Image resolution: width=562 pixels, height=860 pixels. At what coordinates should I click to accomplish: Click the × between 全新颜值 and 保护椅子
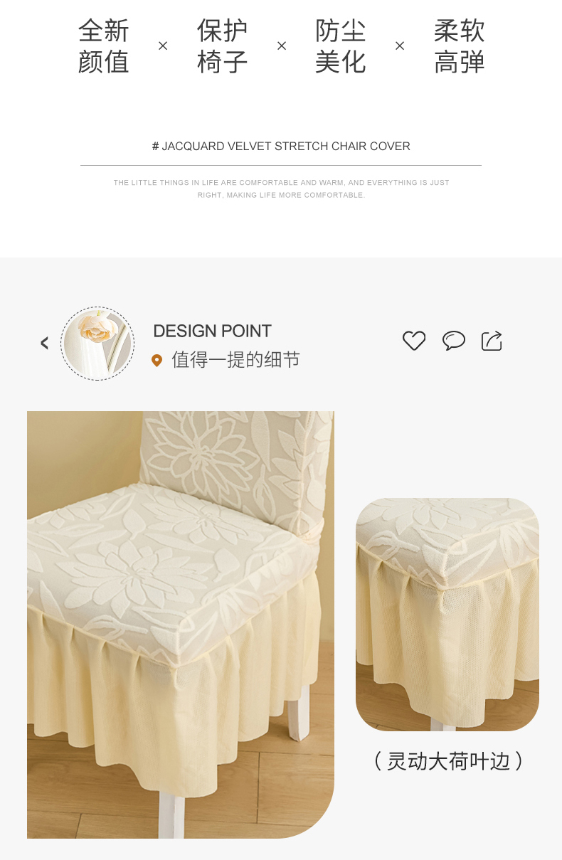coord(163,46)
